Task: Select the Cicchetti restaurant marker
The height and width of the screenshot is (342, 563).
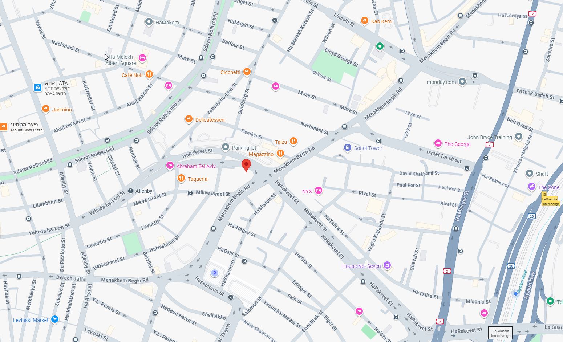Action: coord(247,72)
